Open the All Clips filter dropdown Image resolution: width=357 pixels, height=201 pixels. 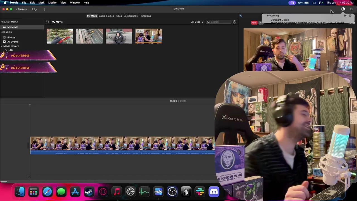[197, 22]
